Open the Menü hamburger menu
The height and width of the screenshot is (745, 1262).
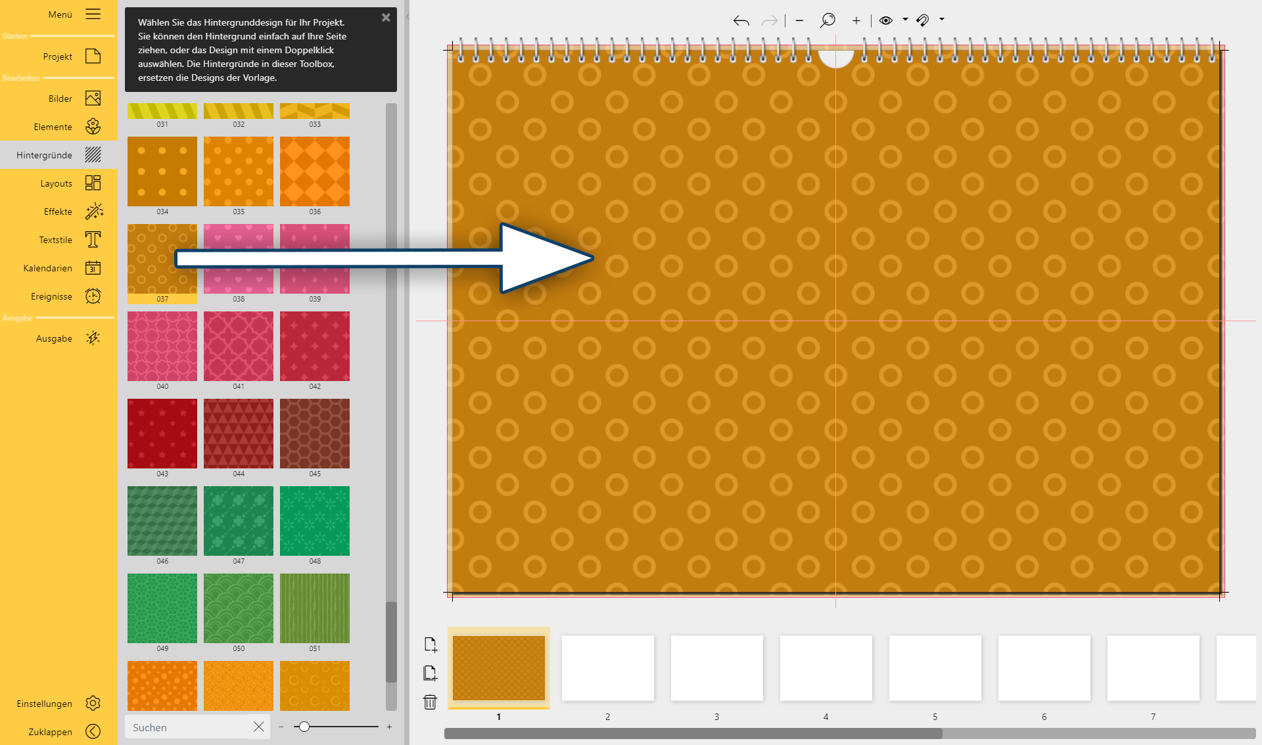coord(93,14)
